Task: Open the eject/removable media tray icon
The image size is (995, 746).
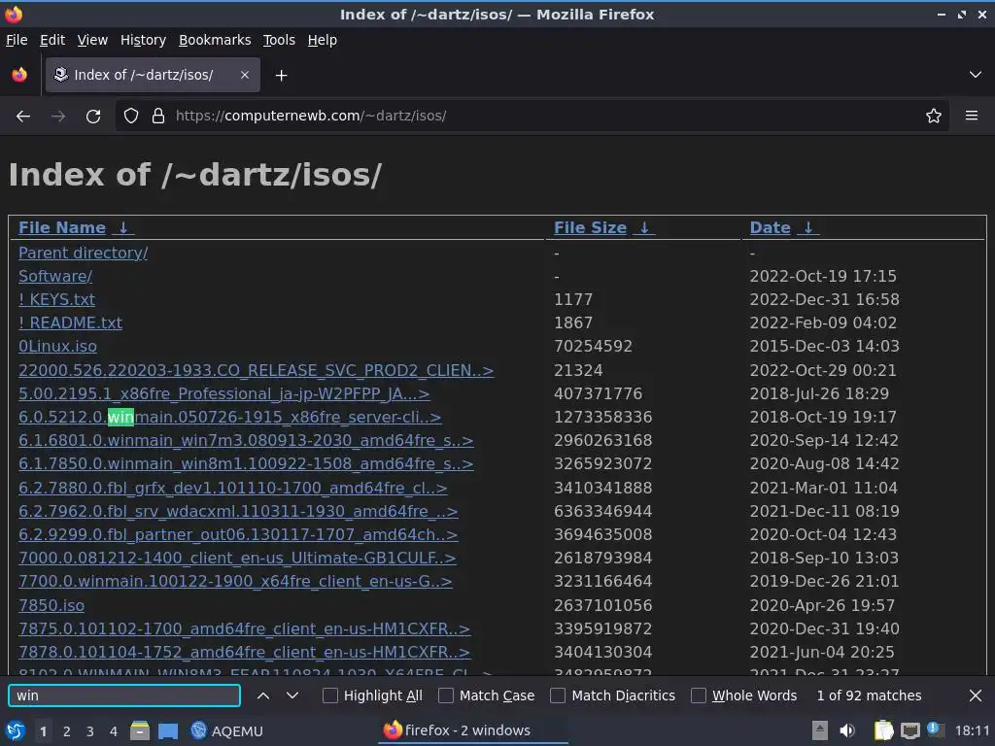Action: tap(820, 730)
